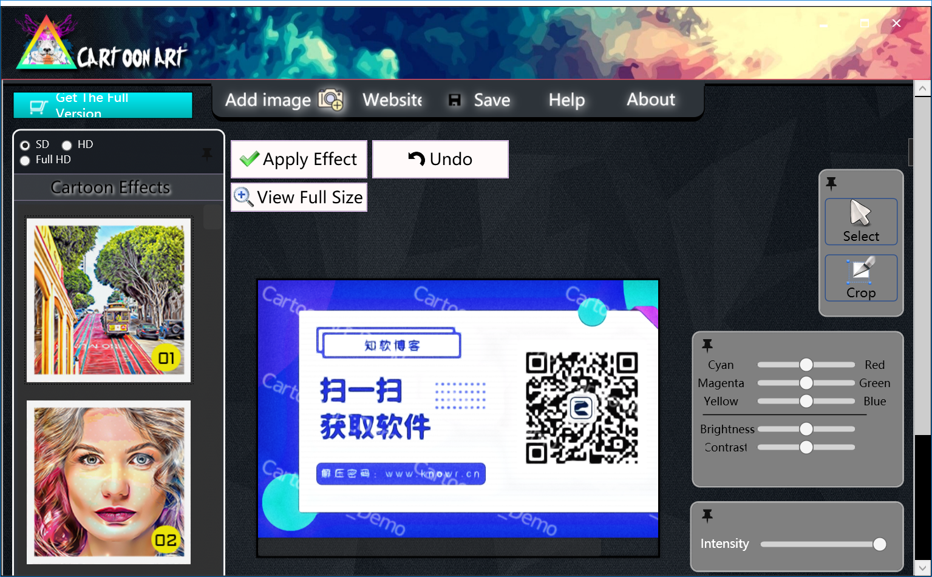The height and width of the screenshot is (577, 932).
Task: Adjust the Contrast slider
Action: click(x=806, y=447)
